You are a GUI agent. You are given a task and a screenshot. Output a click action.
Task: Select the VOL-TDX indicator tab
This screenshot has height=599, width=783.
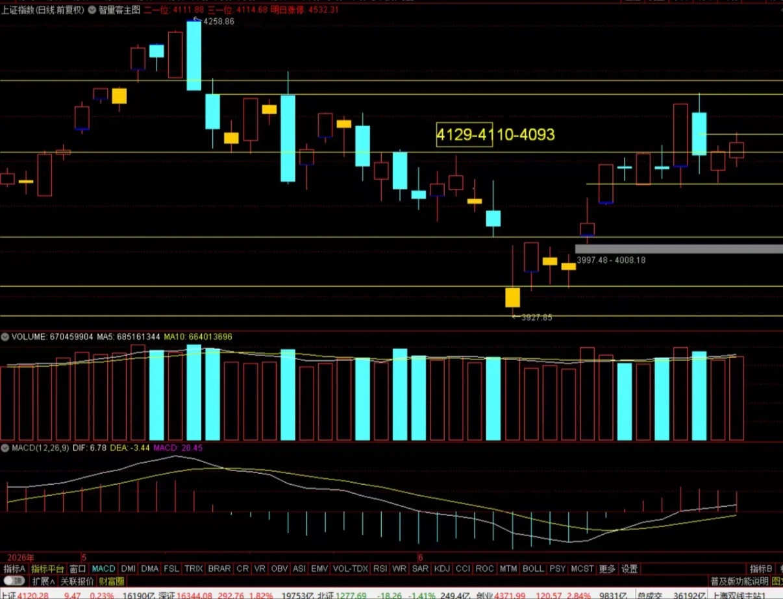(351, 568)
